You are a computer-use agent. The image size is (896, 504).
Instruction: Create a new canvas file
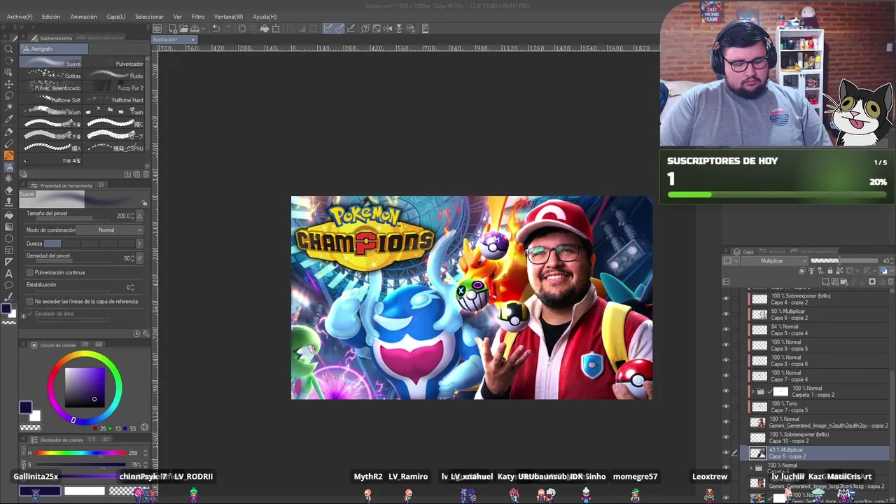(x=172, y=29)
